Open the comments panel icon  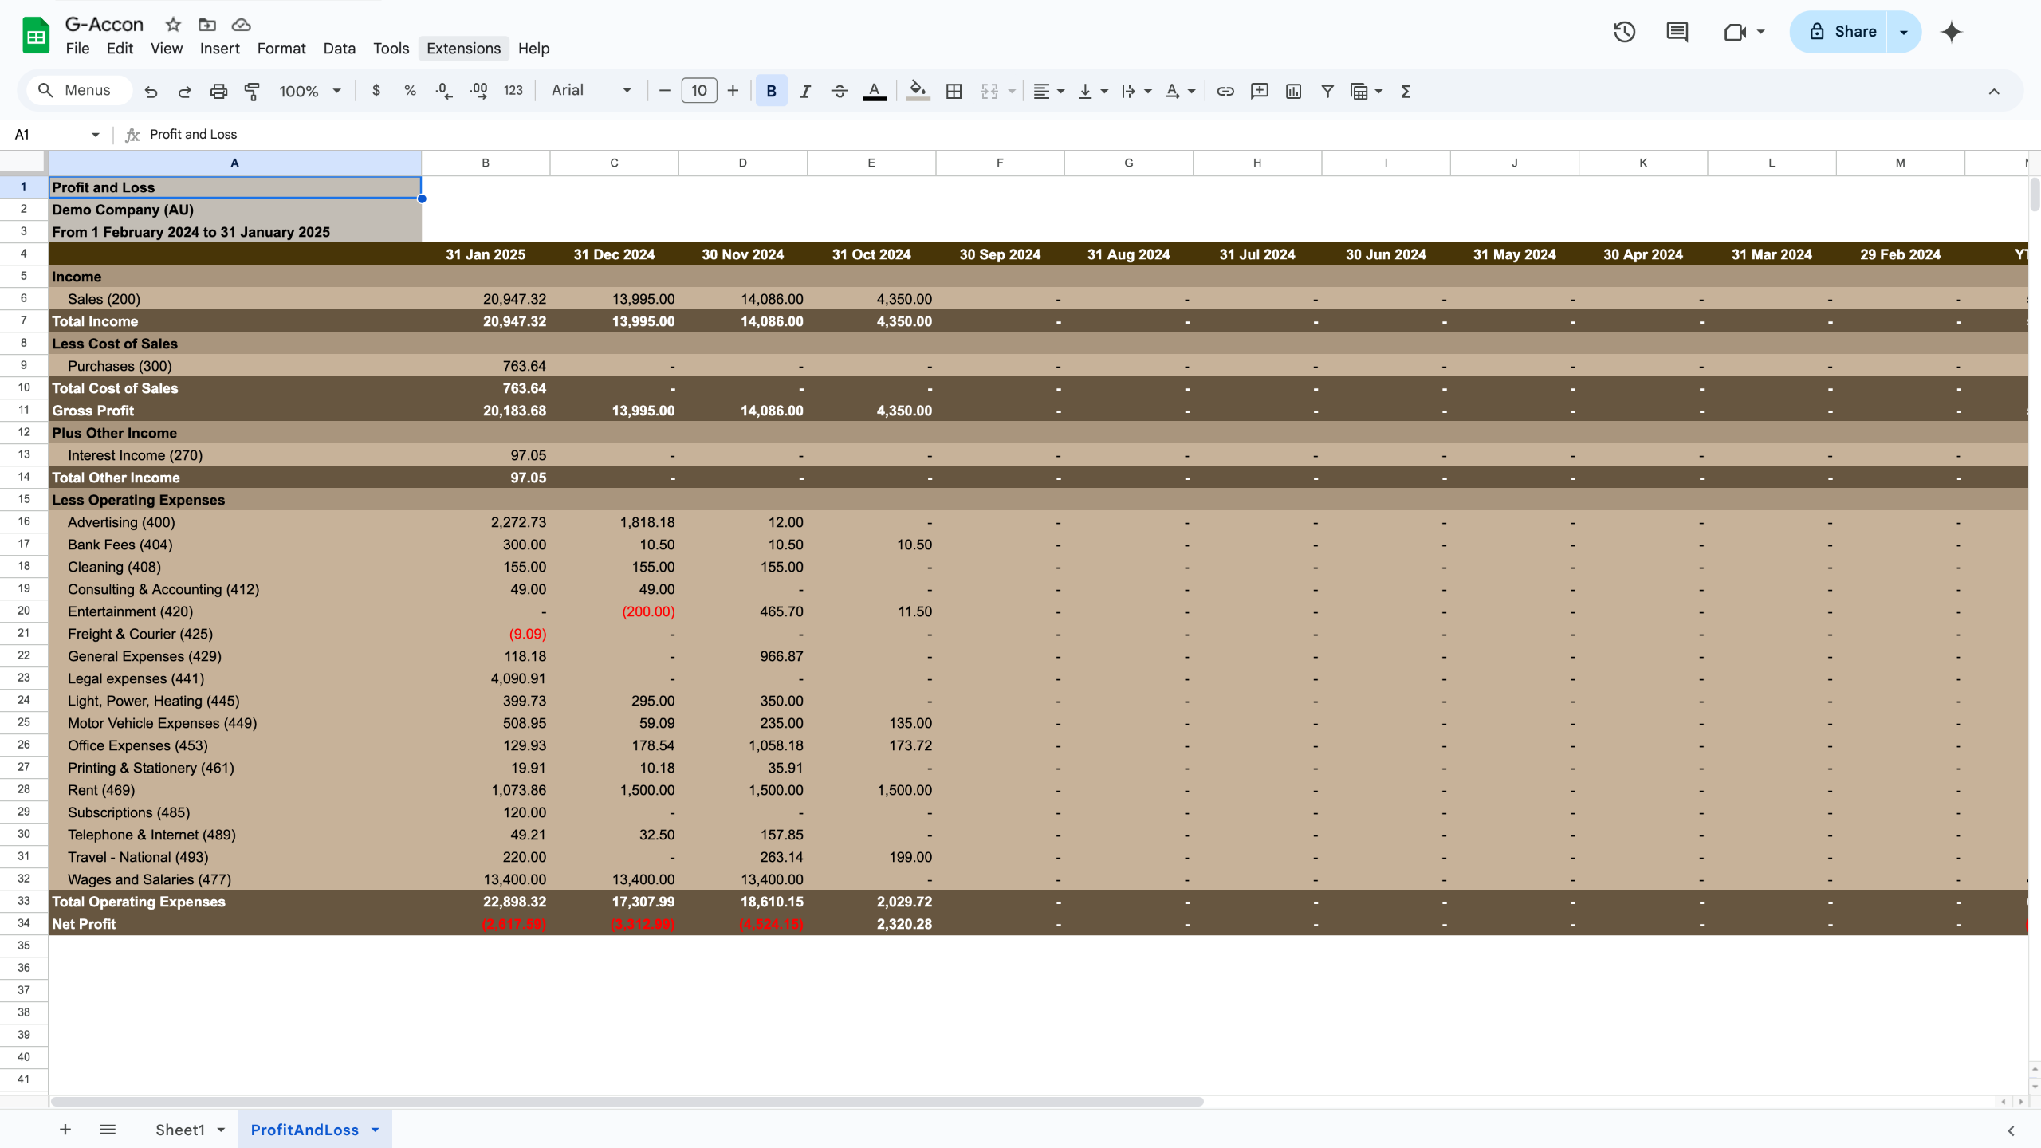pos(1677,32)
